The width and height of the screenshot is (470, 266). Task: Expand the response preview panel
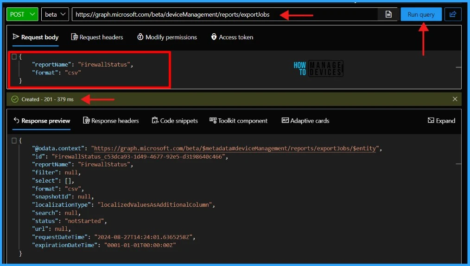point(441,121)
